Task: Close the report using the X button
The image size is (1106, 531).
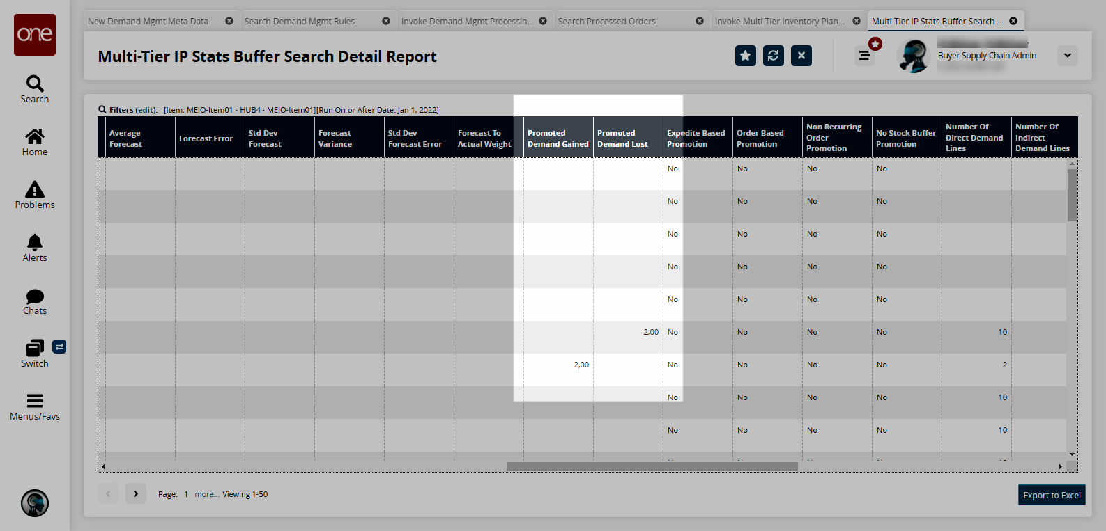Action: click(x=801, y=56)
